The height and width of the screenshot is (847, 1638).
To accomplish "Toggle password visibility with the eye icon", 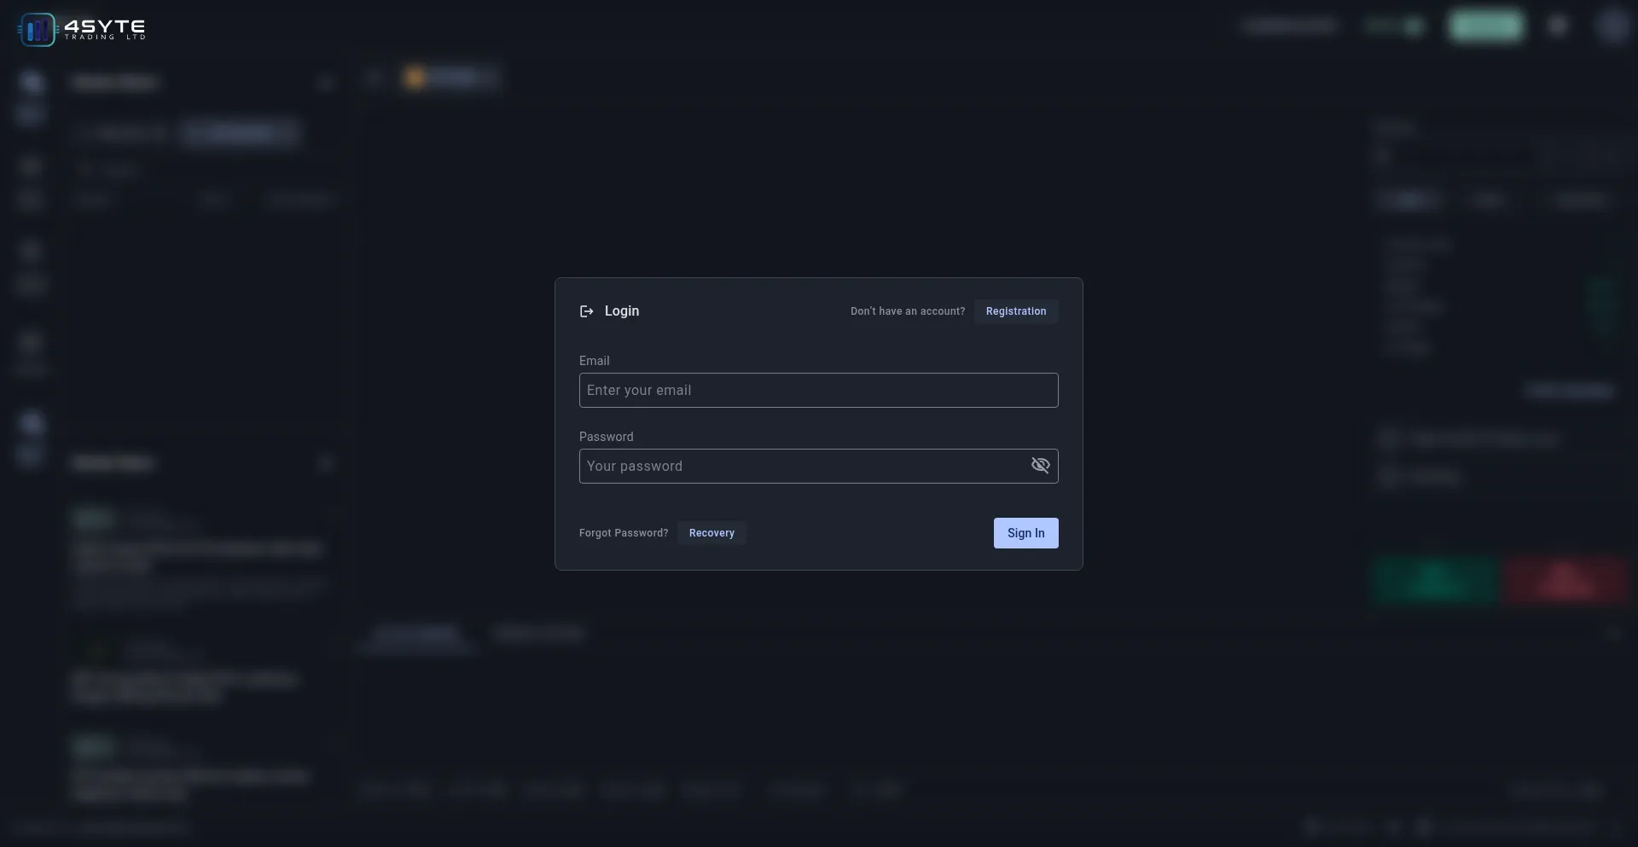I will [1040, 466].
